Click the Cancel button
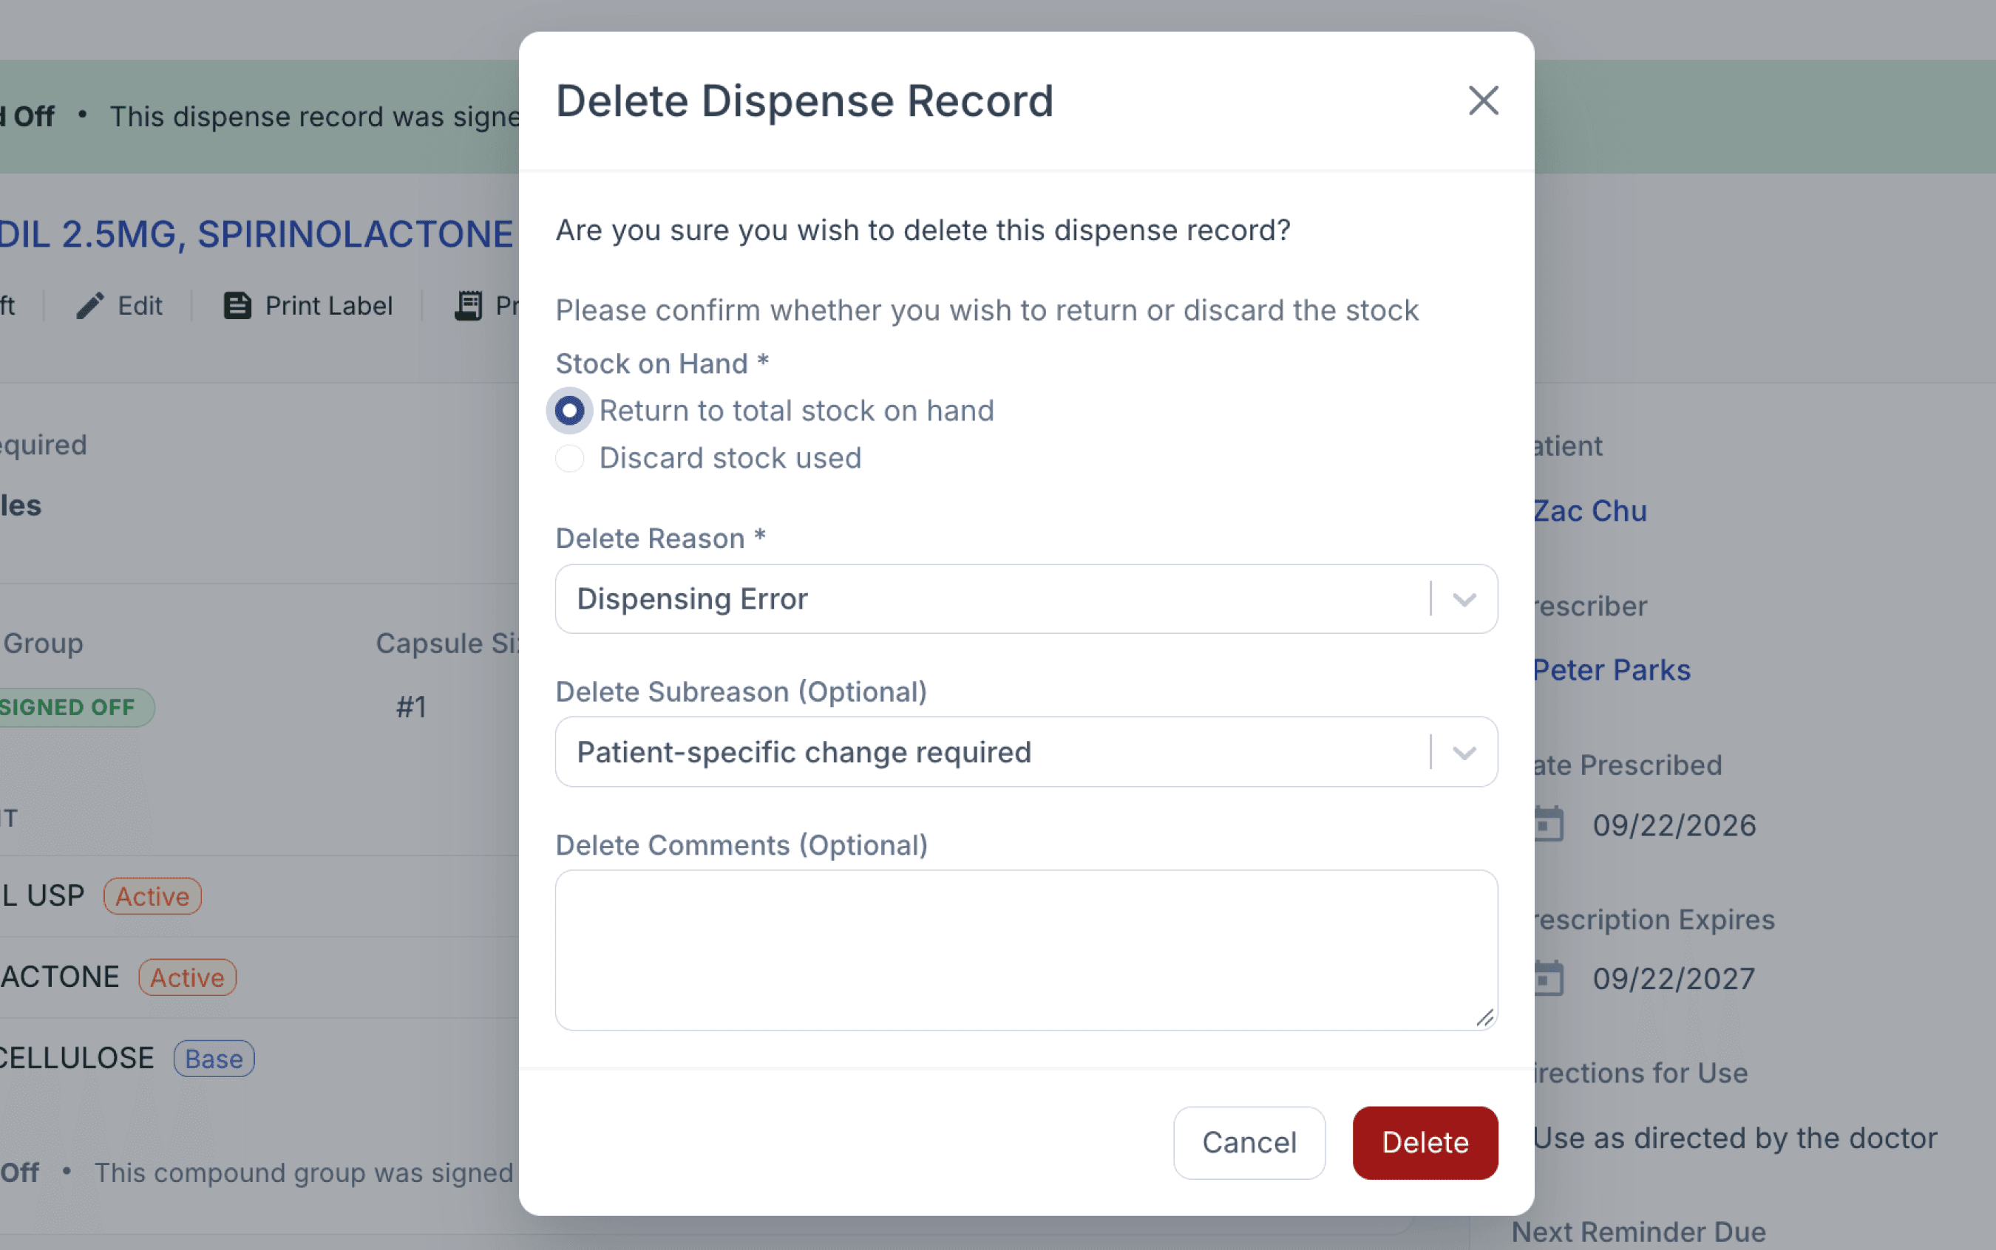This screenshot has width=1996, height=1250. point(1249,1143)
